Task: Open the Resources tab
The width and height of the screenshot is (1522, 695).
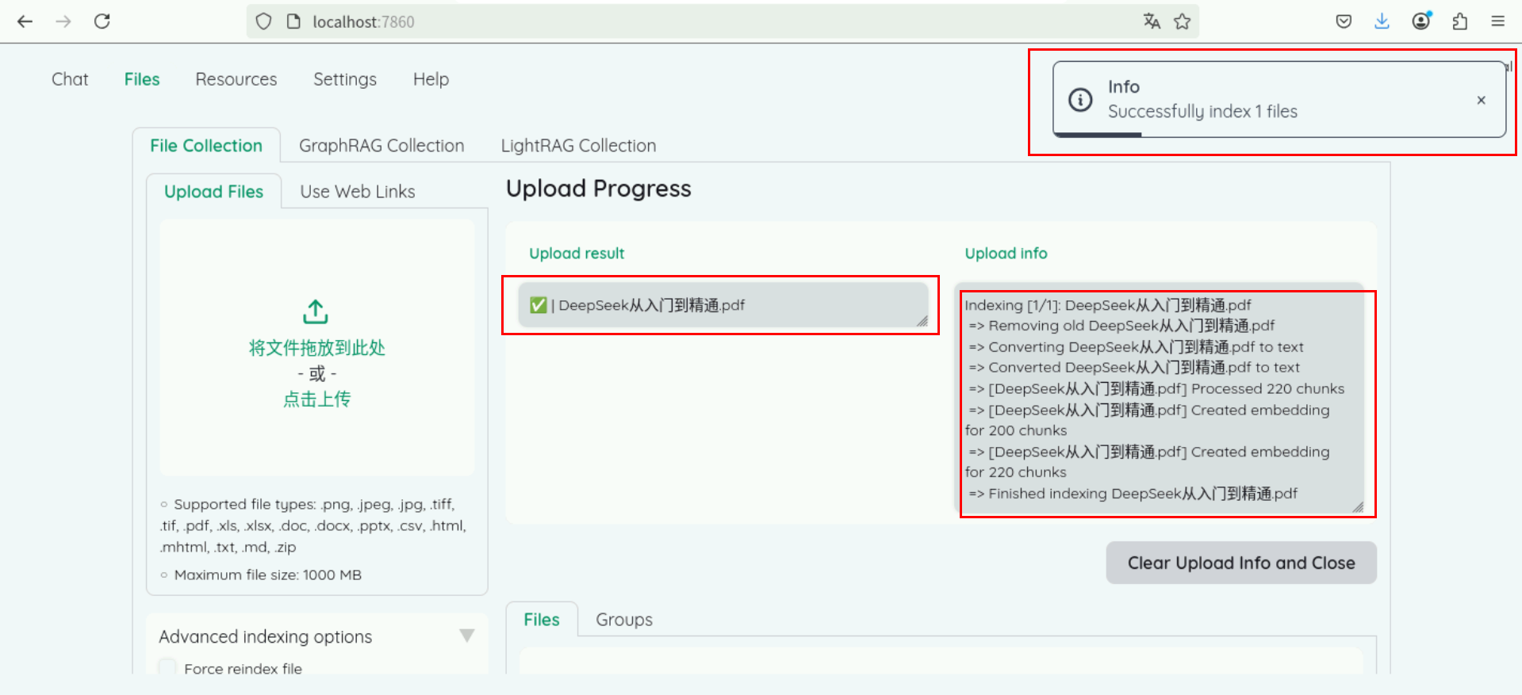Action: tap(236, 79)
